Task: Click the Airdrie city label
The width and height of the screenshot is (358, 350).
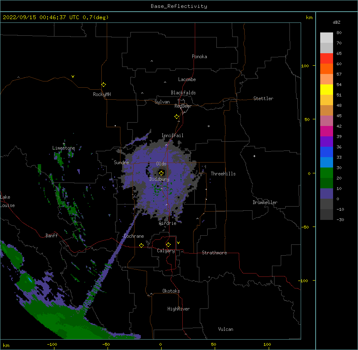Action: [x=168, y=224]
